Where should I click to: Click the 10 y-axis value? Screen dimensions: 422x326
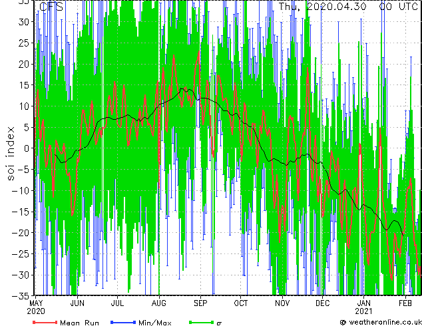(23, 106)
